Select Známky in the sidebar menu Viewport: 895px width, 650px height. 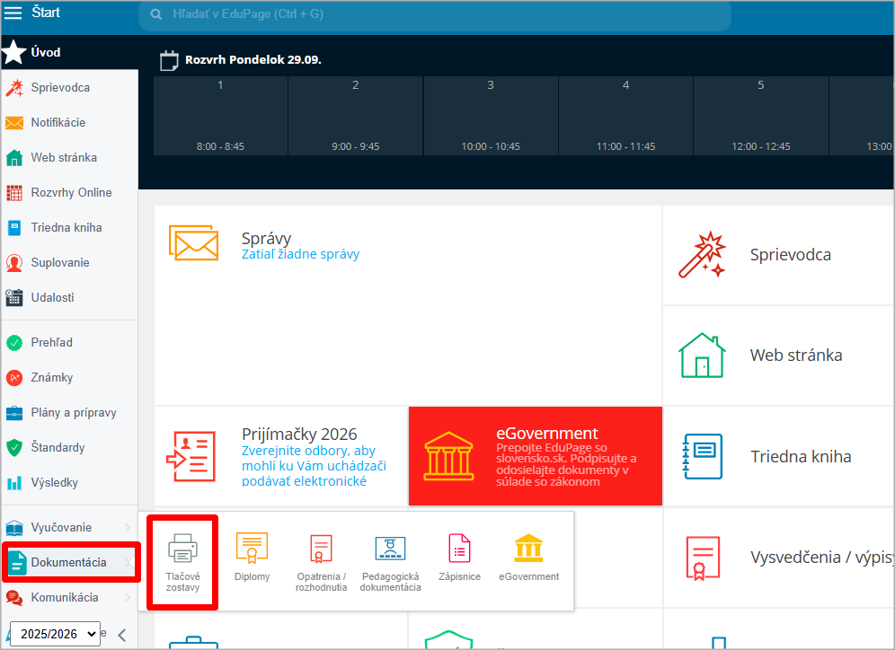click(x=51, y=377)
